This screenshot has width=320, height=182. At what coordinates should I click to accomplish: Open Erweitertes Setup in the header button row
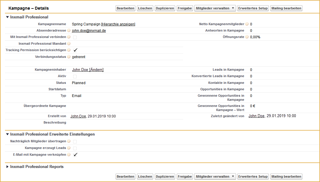pos(253,8)
